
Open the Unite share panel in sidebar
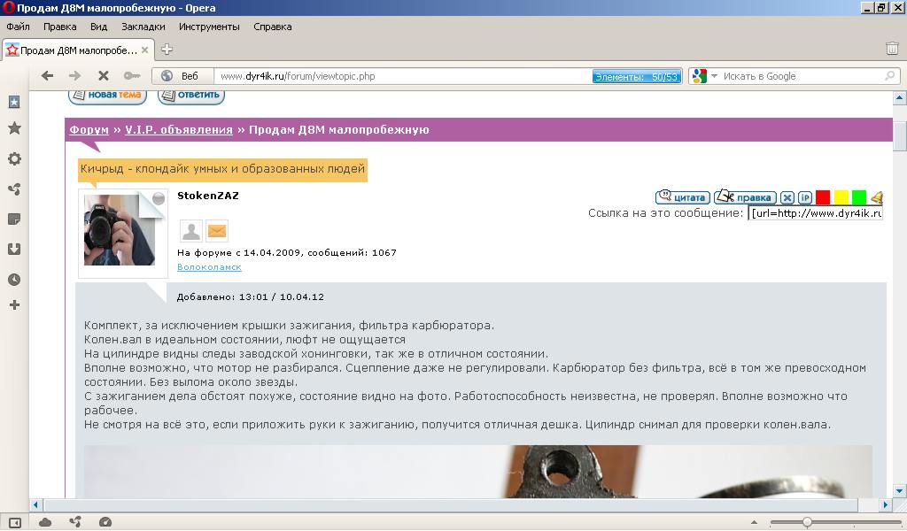14,189
